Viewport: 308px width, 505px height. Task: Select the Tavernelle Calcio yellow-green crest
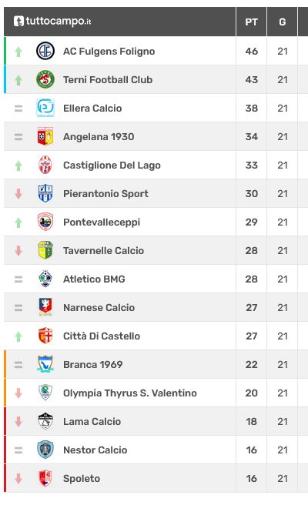pos(45,250)
